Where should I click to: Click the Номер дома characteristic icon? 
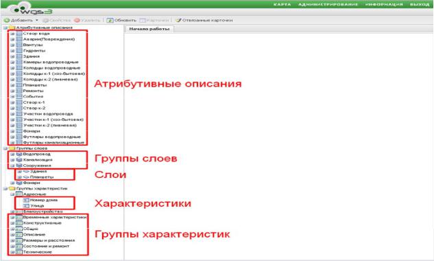pyautogui.click(x=26, y=201)
